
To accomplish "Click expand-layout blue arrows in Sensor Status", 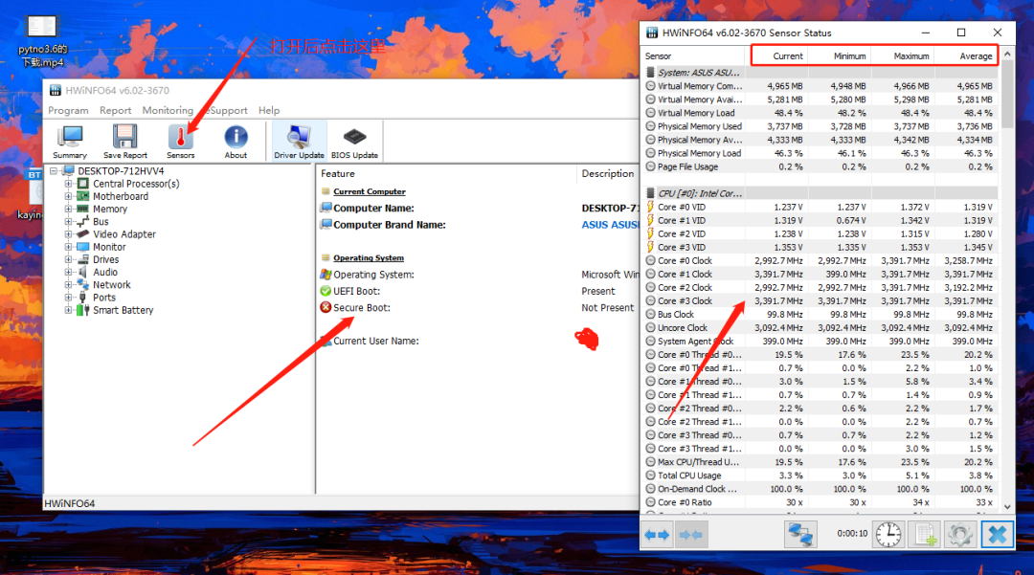I will pos(657,534).
